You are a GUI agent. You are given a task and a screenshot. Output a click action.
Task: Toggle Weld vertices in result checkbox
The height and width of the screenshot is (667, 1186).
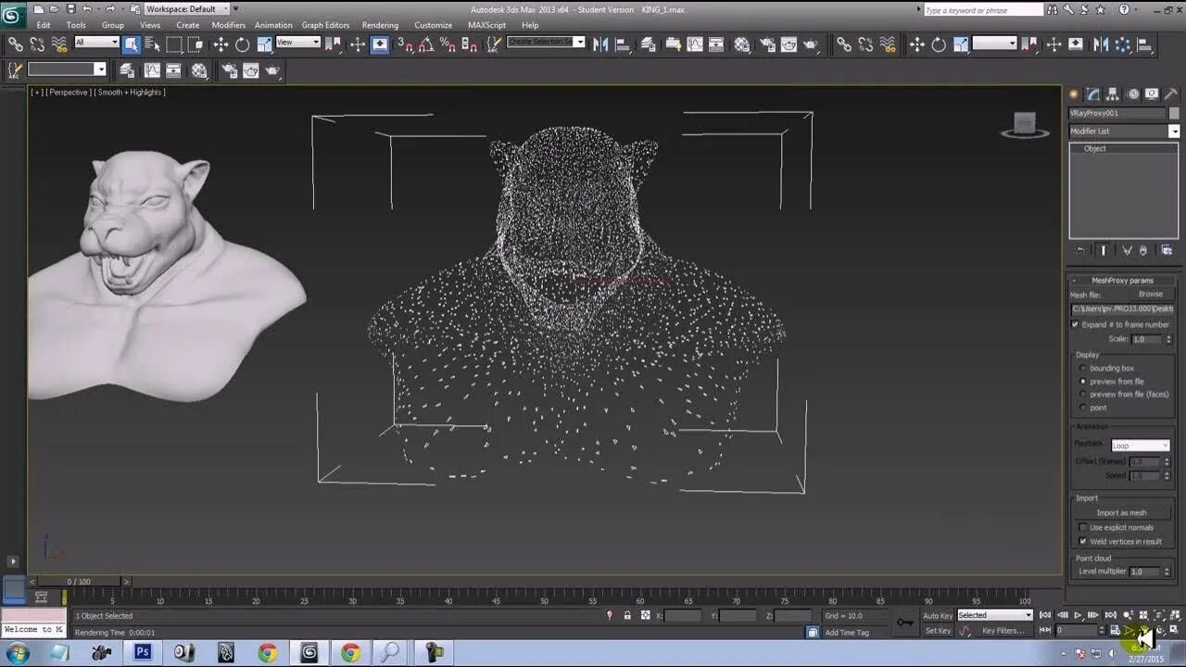click(1082, 541)
